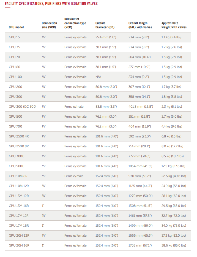Select the GPU 15 model cell
197x257 pixels.
pos(14,37)
